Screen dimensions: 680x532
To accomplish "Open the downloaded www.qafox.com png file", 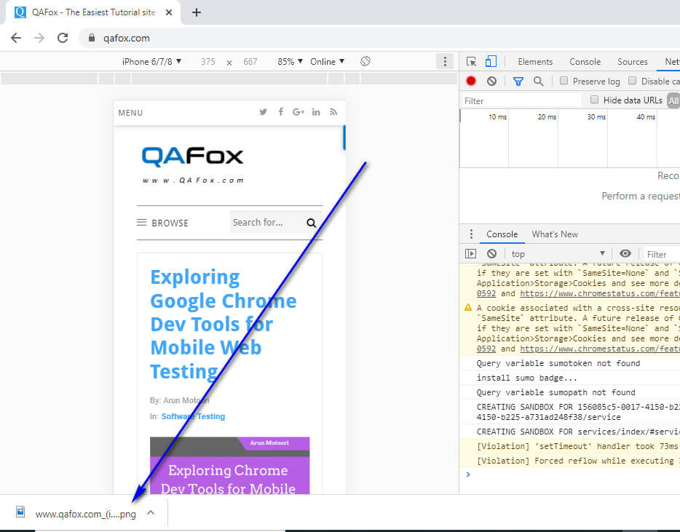I will tap(85, 514).
